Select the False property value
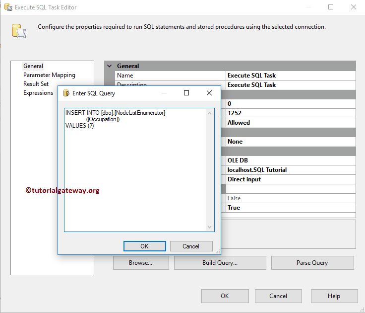The image size is (365, 313). click(x=291, y=198)
